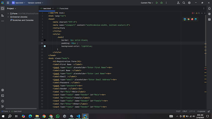This screenshot has width=212, height=119.
Task: Show hidden system tray icons chevron
Action: point(177,116)
